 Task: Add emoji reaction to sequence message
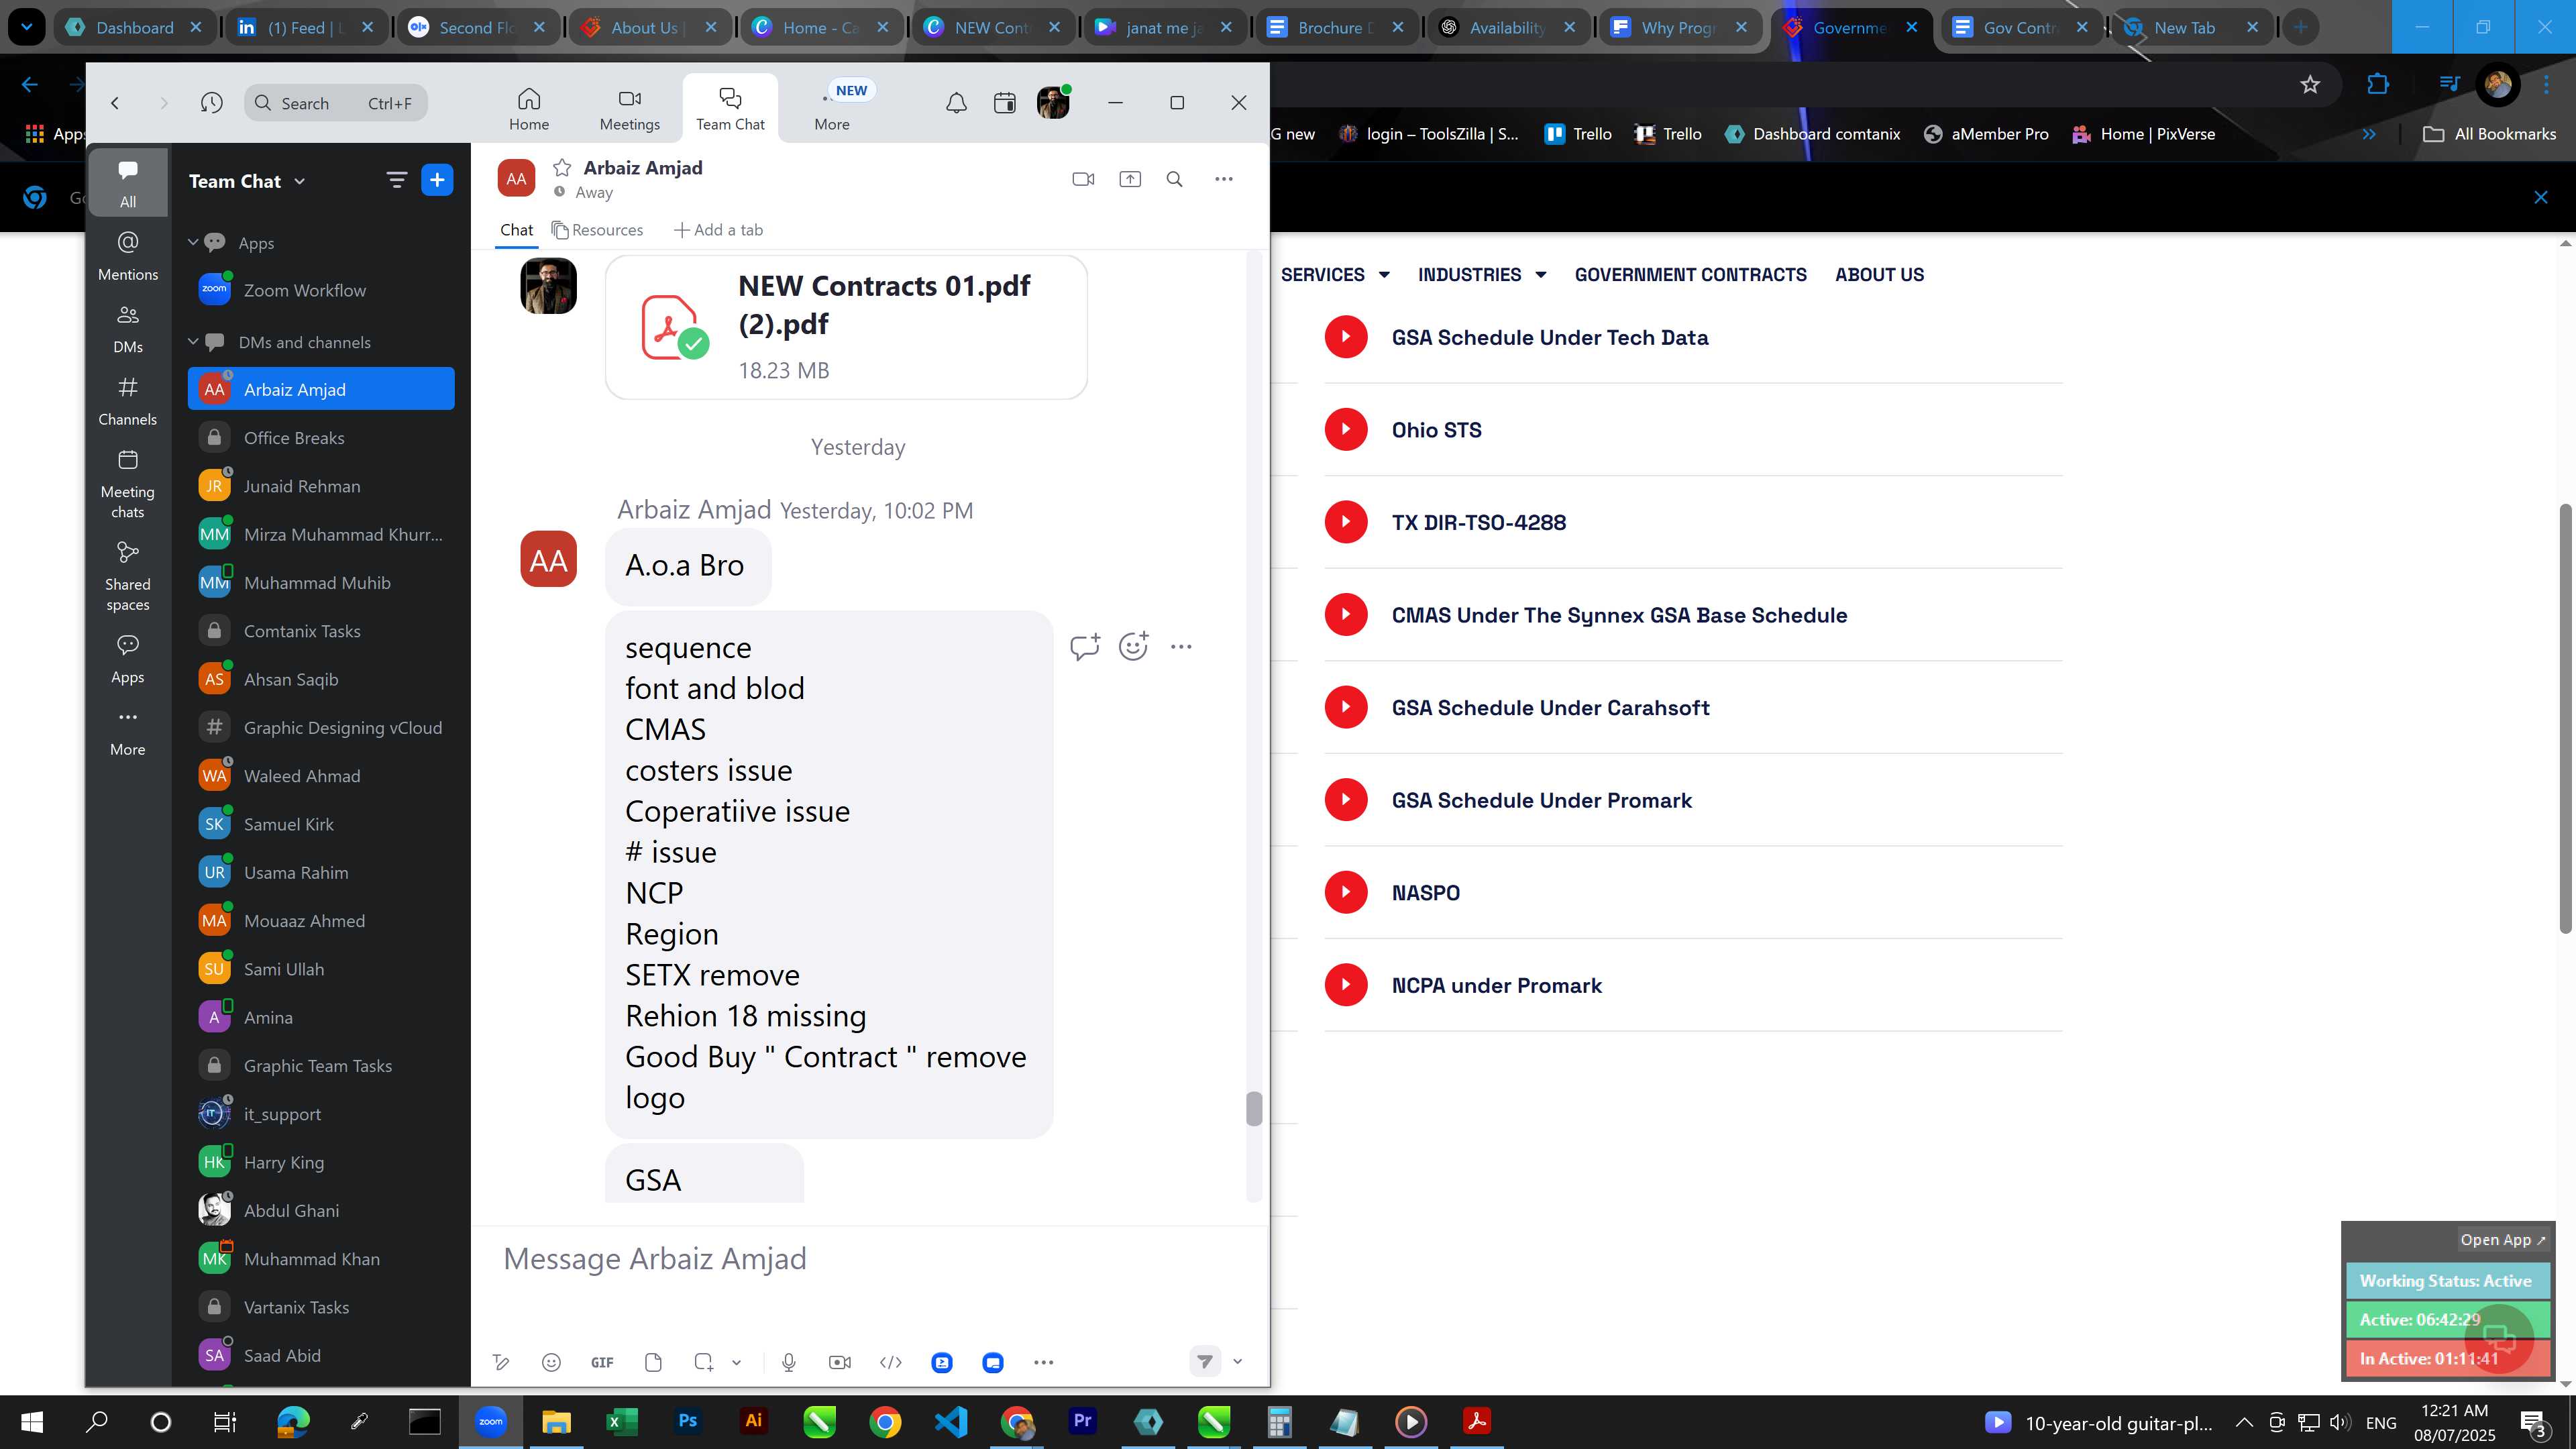[1133, 647]
